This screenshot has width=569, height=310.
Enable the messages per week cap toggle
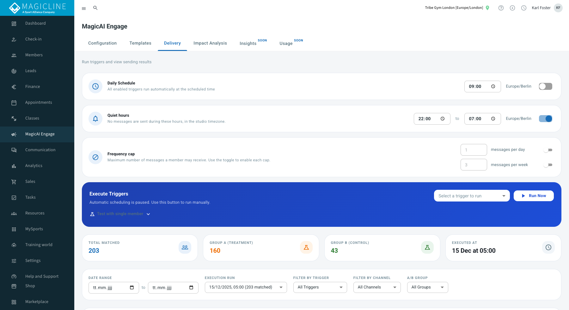click(x=548, y=165)
